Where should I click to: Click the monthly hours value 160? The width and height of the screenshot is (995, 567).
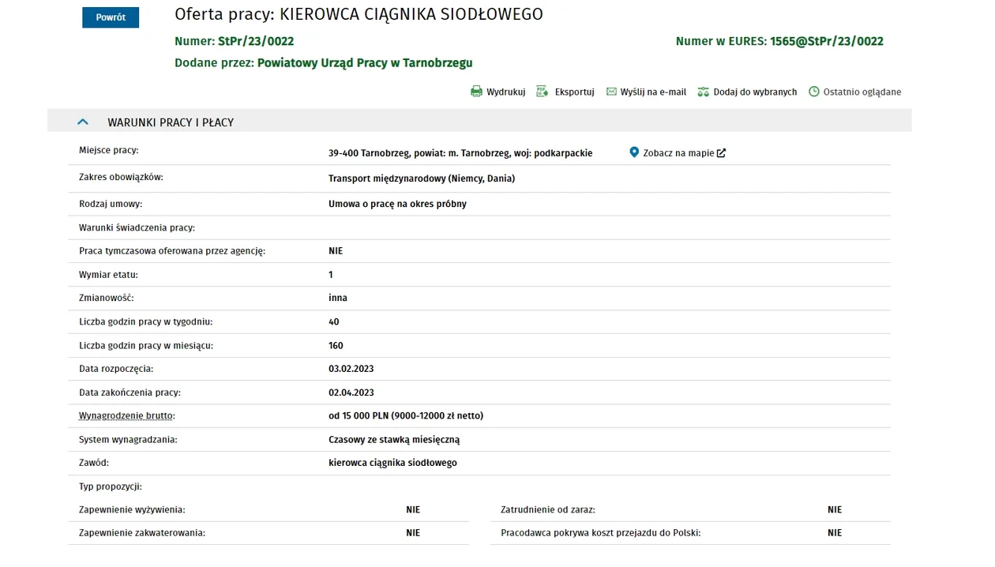pyautogui.click(x=336, y=345)
